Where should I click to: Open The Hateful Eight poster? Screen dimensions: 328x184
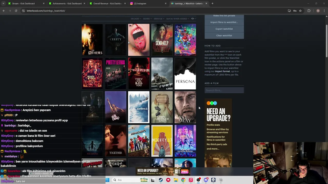(139, 107)
